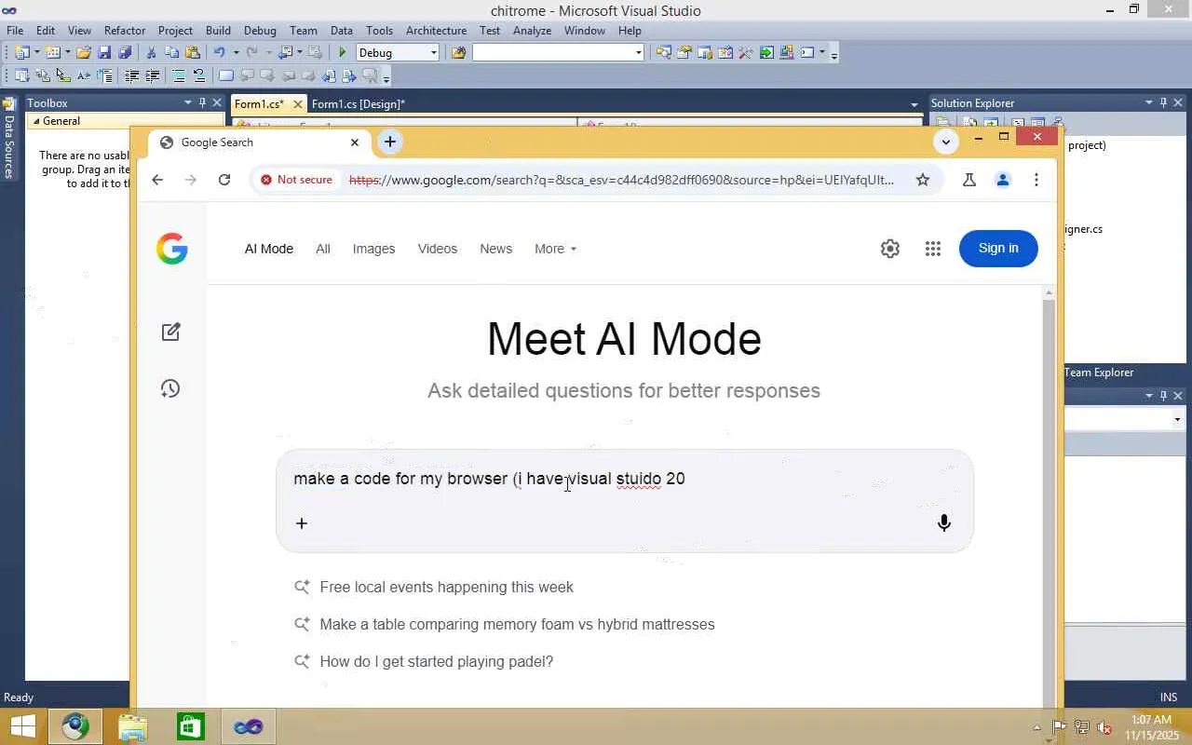Open the Analyze menu
The image size is (1192, 745).
point(533,31)
